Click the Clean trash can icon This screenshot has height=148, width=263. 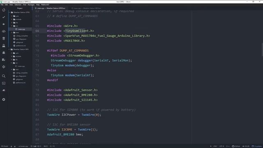pyautogui.click(x=4, y=38)
